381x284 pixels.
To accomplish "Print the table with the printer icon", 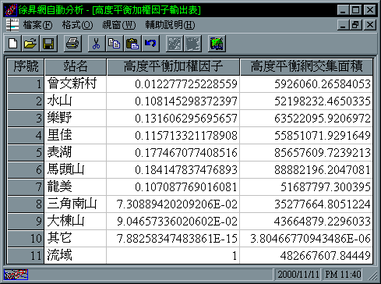I will pos(72,44).
